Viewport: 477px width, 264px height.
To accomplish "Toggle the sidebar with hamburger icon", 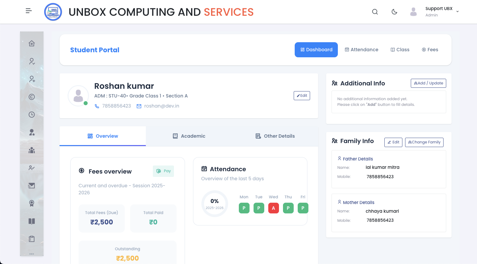I will 28,11.
